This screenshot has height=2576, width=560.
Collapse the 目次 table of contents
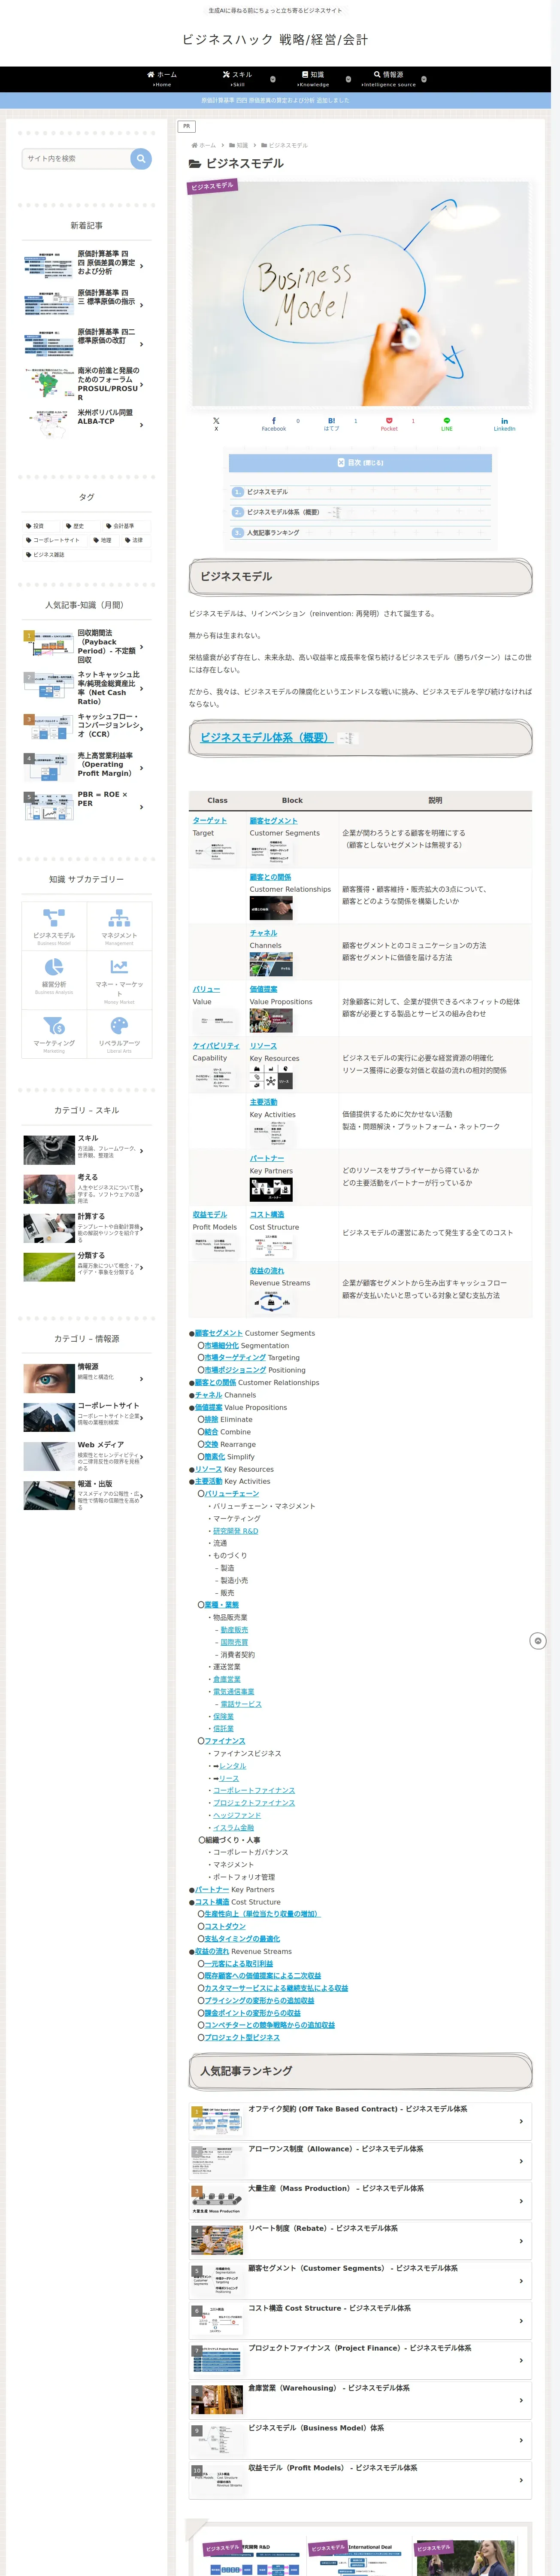click(x=360, y=463)
